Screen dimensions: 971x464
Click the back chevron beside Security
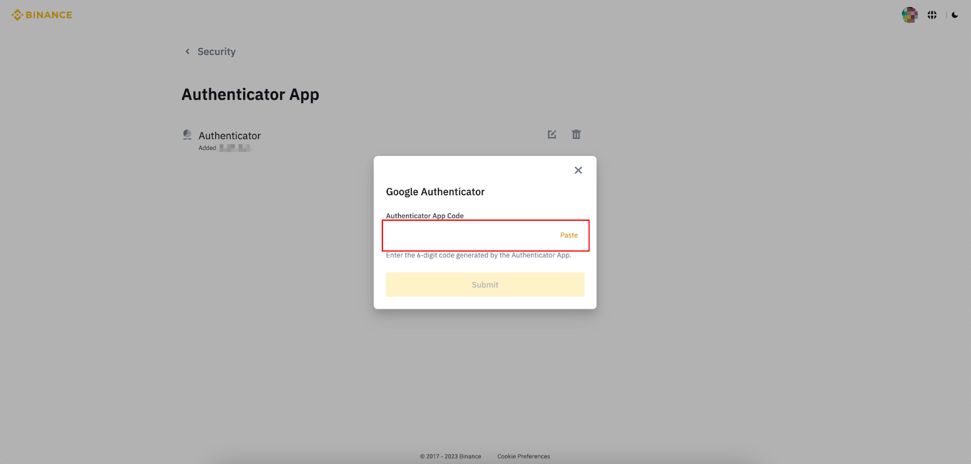tap(188, 52)
